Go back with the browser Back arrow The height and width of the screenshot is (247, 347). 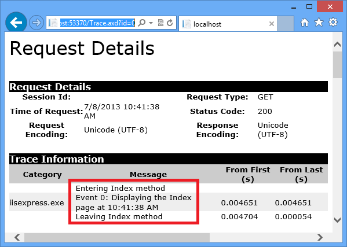[x=16, y=23]
